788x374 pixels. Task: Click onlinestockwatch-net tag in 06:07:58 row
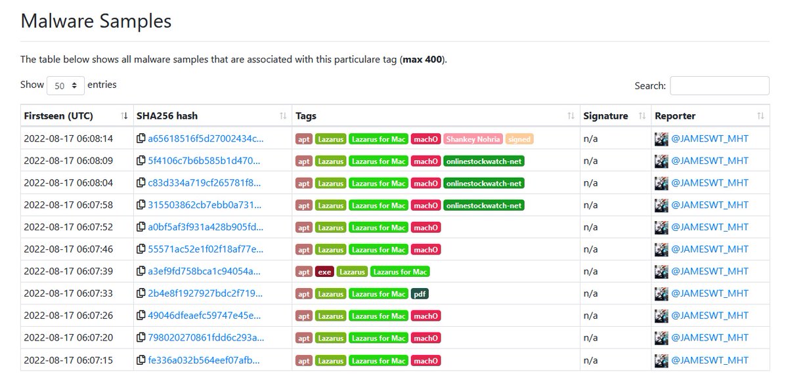click(484, 206)
